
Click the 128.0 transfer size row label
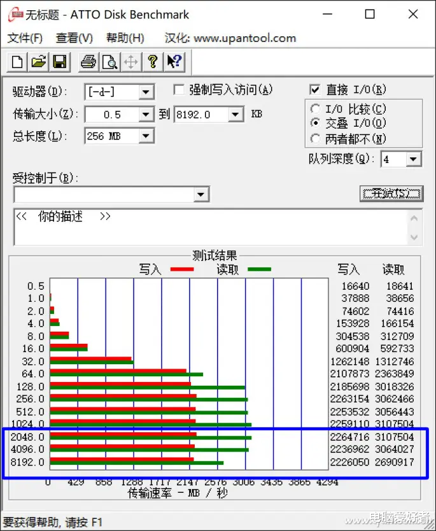click(x=31, y=386)
